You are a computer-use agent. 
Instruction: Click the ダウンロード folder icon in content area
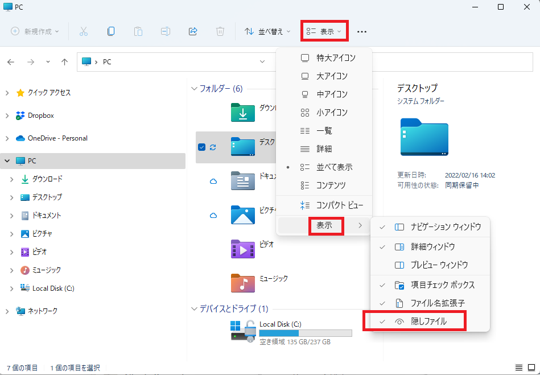(x=243, y=112)
